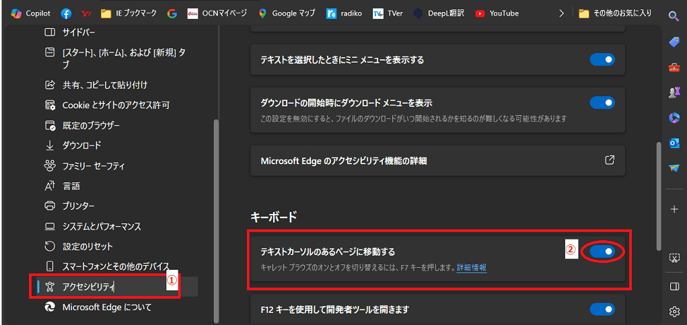Viewport: 687px width, 325px height.
Task: Open the sidebar search icon
Action: click(x=674, y=16)
